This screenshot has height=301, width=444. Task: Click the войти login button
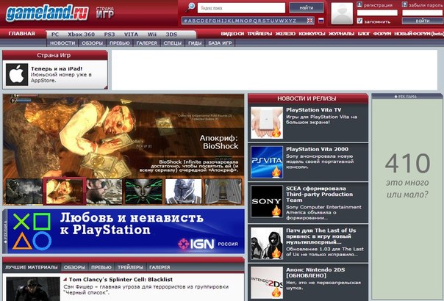click(423, 21)
